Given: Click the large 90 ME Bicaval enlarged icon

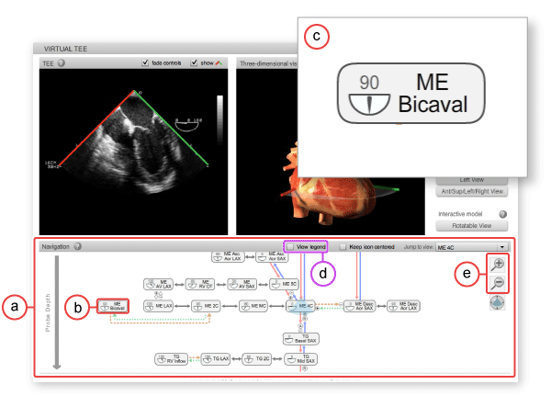Looking at the screenshot, I should 410,94.
